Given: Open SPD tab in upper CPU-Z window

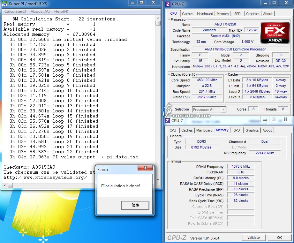Looking at the screenshot, I should pyautogui.click(x=237, y=14).
